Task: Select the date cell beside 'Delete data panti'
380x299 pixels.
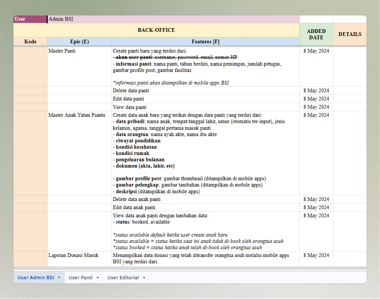Action: coord(316,91)
